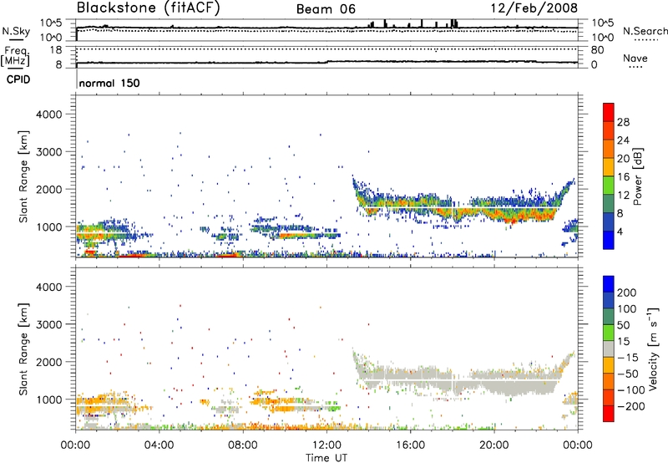This screenshot has height=463, width=668.
Task: Click the power color bar label '4'
Action: (x=620, y=231)
